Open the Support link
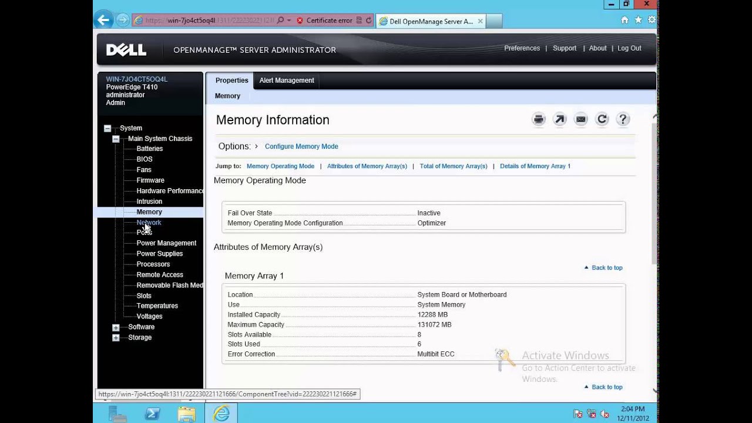The height and width of the screenshot is (423, 752). click(x=565, y=48)
